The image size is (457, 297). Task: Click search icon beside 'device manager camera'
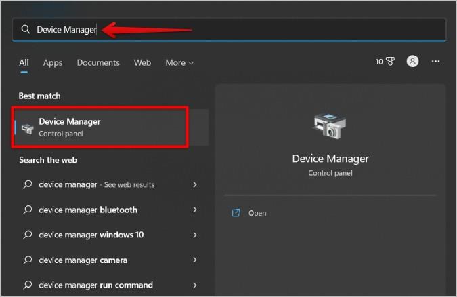coord(28,260)
